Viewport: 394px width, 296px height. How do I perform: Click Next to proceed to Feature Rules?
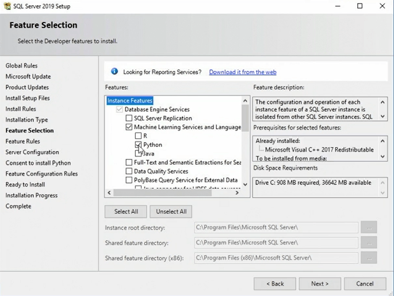click(320, 283)
